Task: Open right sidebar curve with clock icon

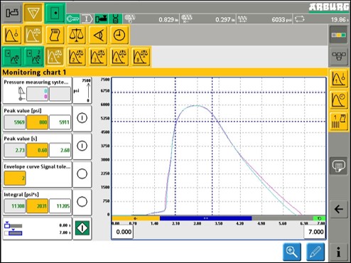Action: click(339, 100)
